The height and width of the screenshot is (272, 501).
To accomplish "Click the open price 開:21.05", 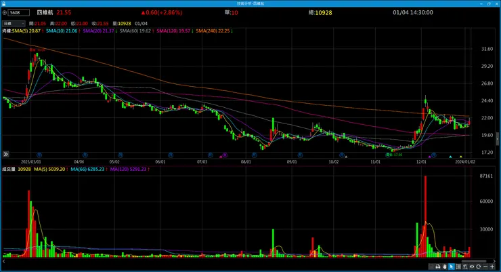I will (x=37, y=23).
